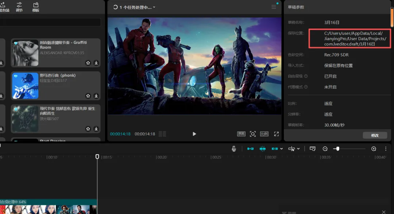Click the 保留在原有位置 import mode value
394x214 pixels.
(x=338, y=66)
